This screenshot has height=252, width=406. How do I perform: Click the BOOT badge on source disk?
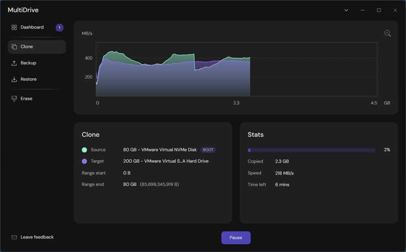pos(208,150)
